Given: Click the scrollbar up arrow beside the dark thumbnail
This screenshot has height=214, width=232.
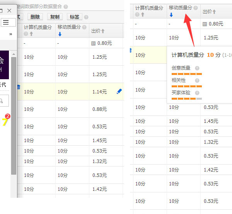Looking at the screenshot, I should 14,54.
